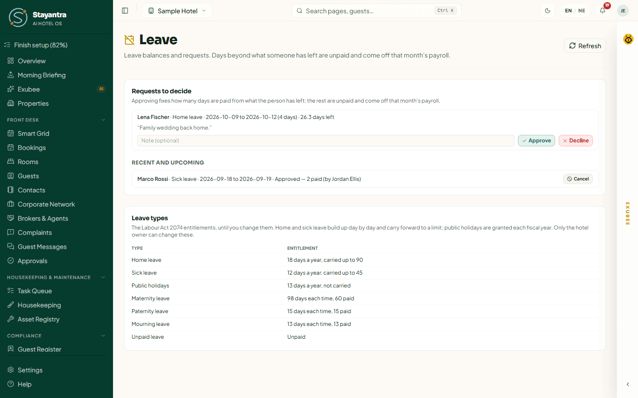This screenshot has width=638, height=398.
Task: Click the Corporate Network icon
Action: click(11, 204)
